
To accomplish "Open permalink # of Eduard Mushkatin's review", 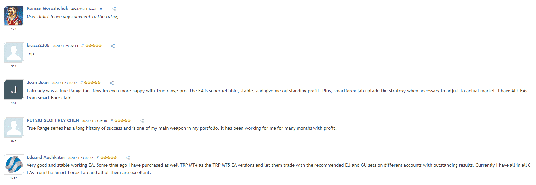I will 98,157.
